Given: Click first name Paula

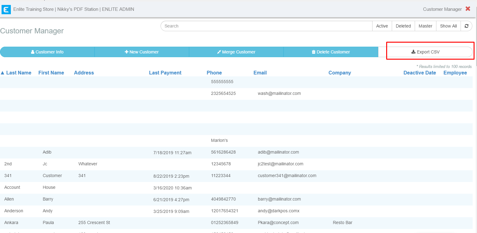Looking at the screenshot, I should coord(48,222).
